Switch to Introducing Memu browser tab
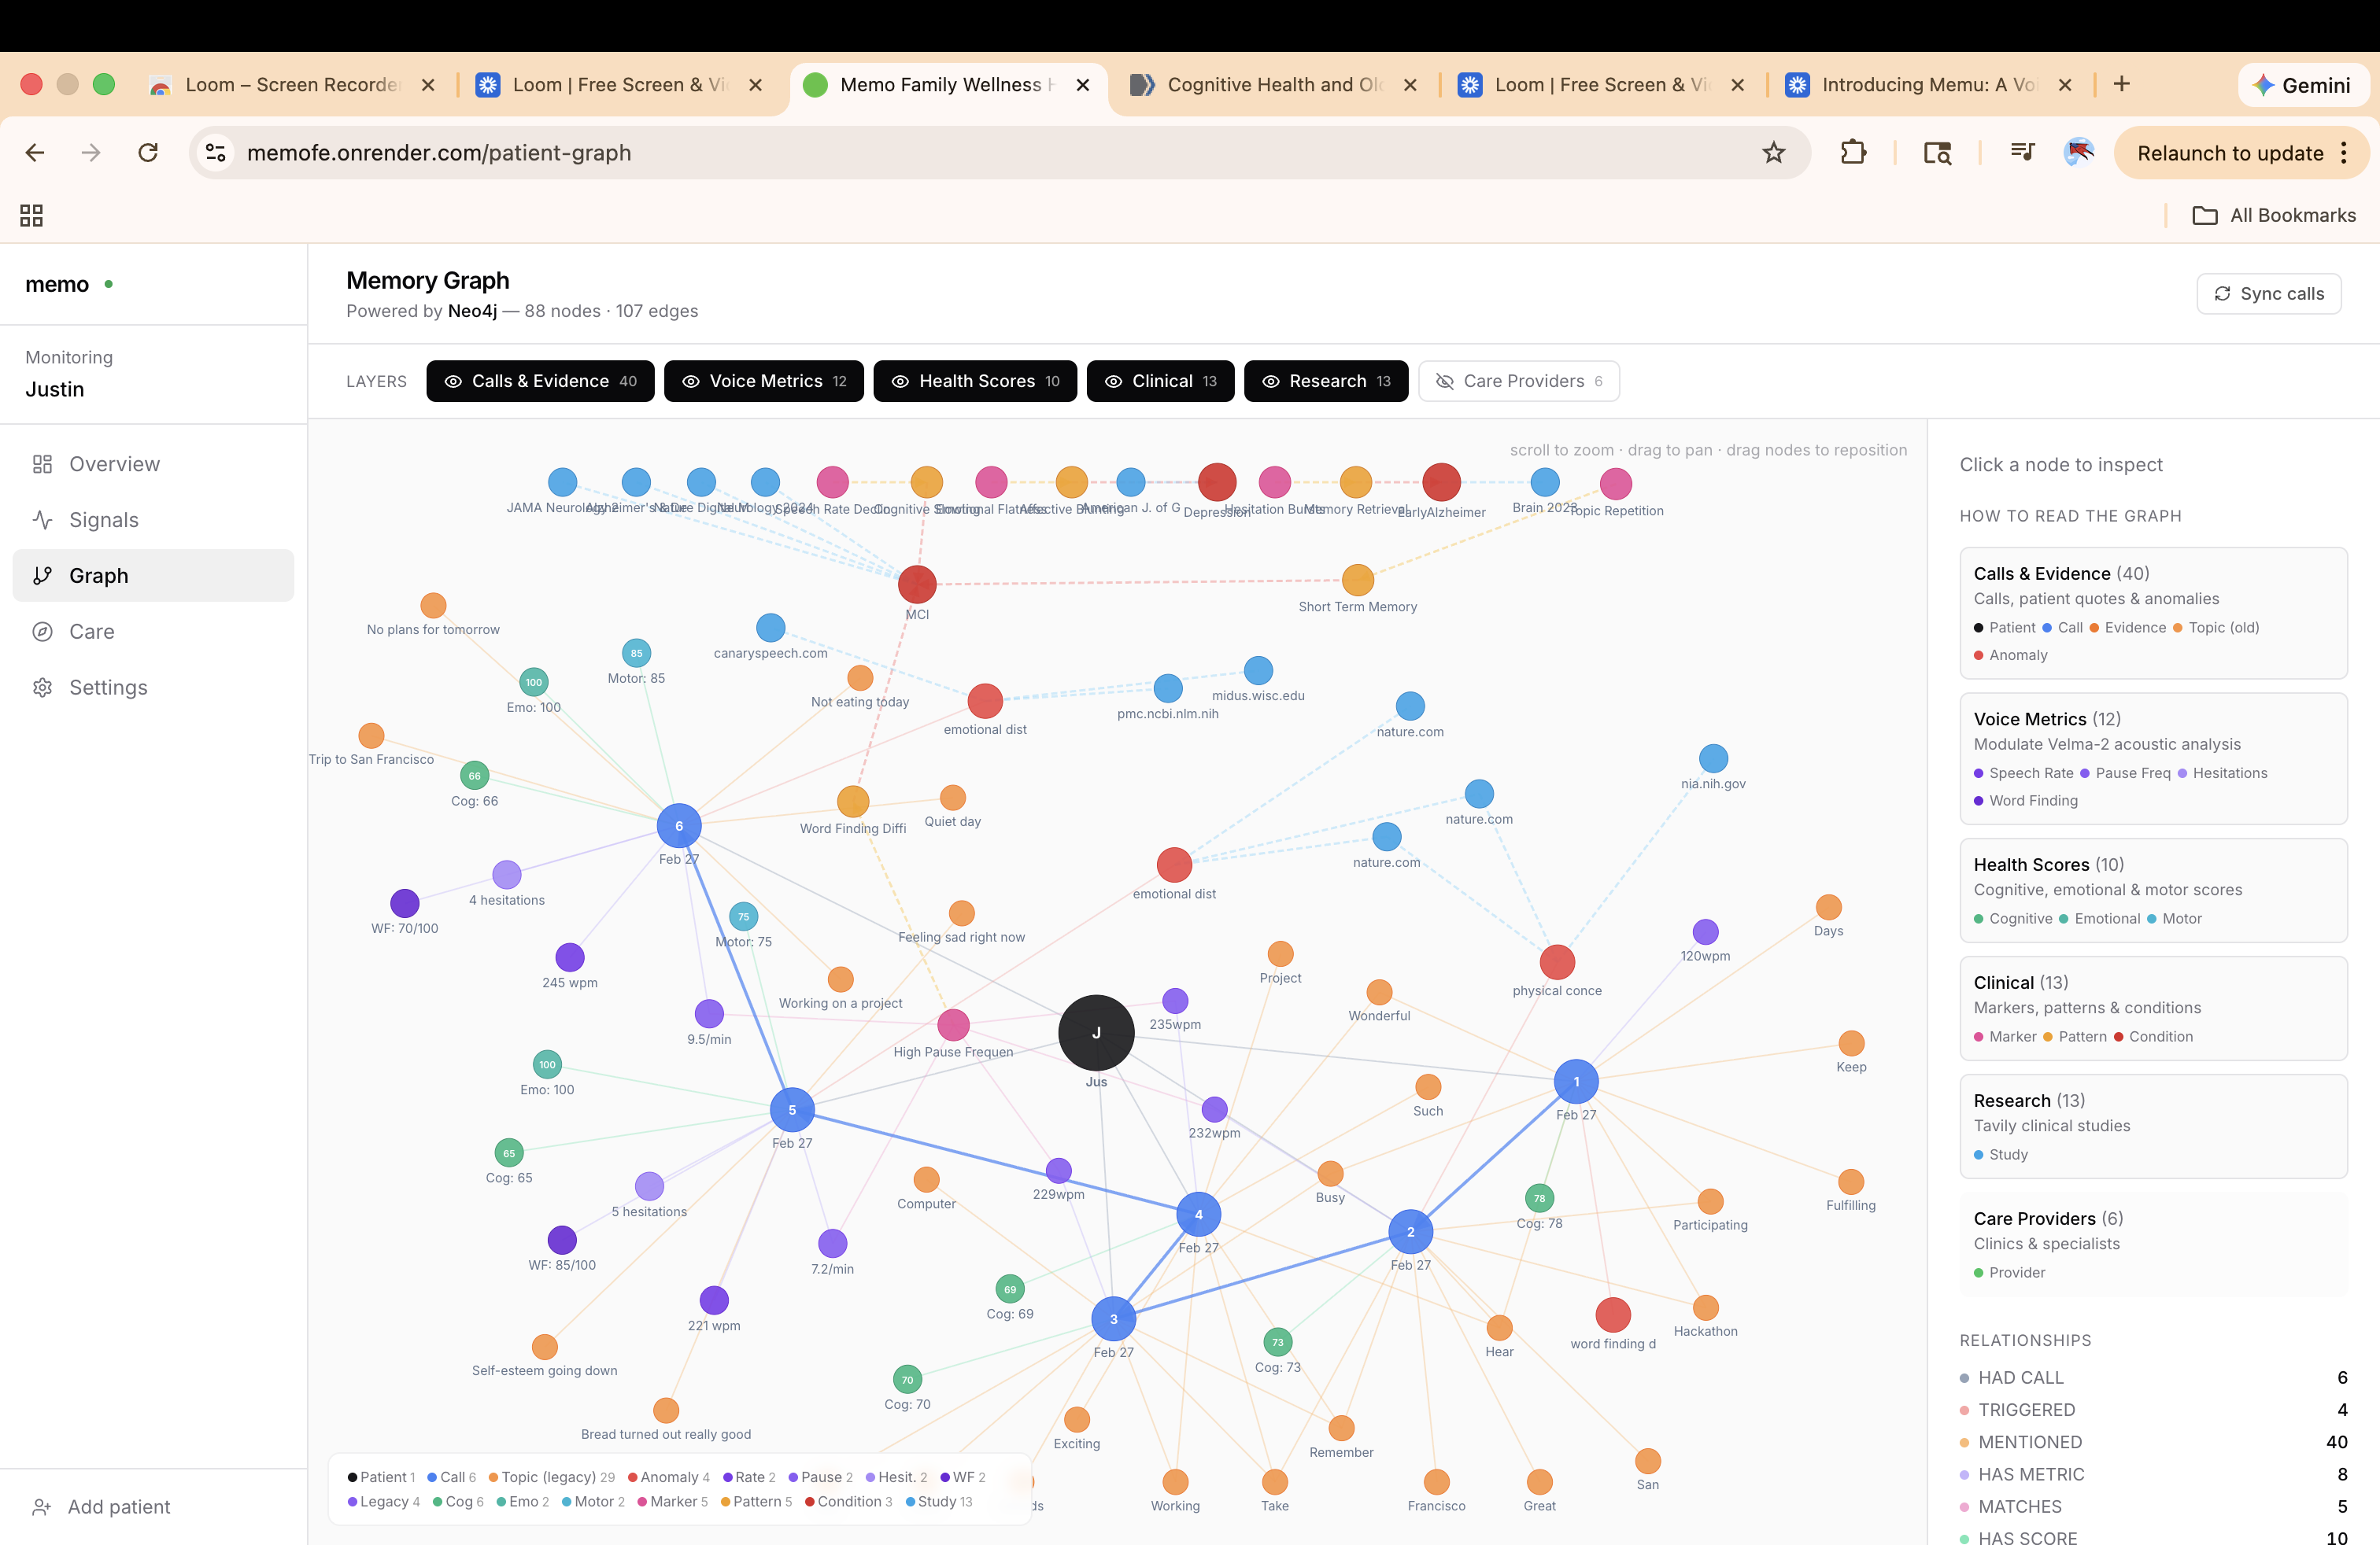 pos(1926,85)
